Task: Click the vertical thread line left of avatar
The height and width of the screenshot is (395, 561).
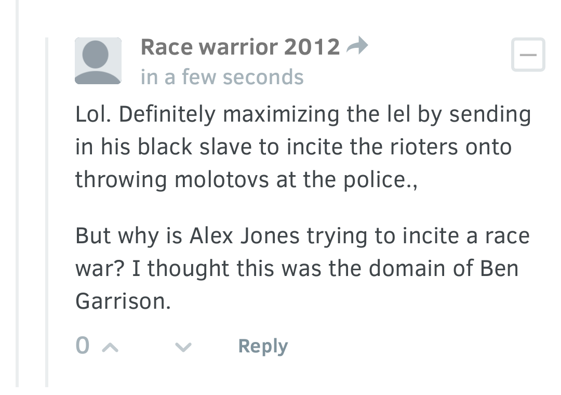Action: (46, 208)
